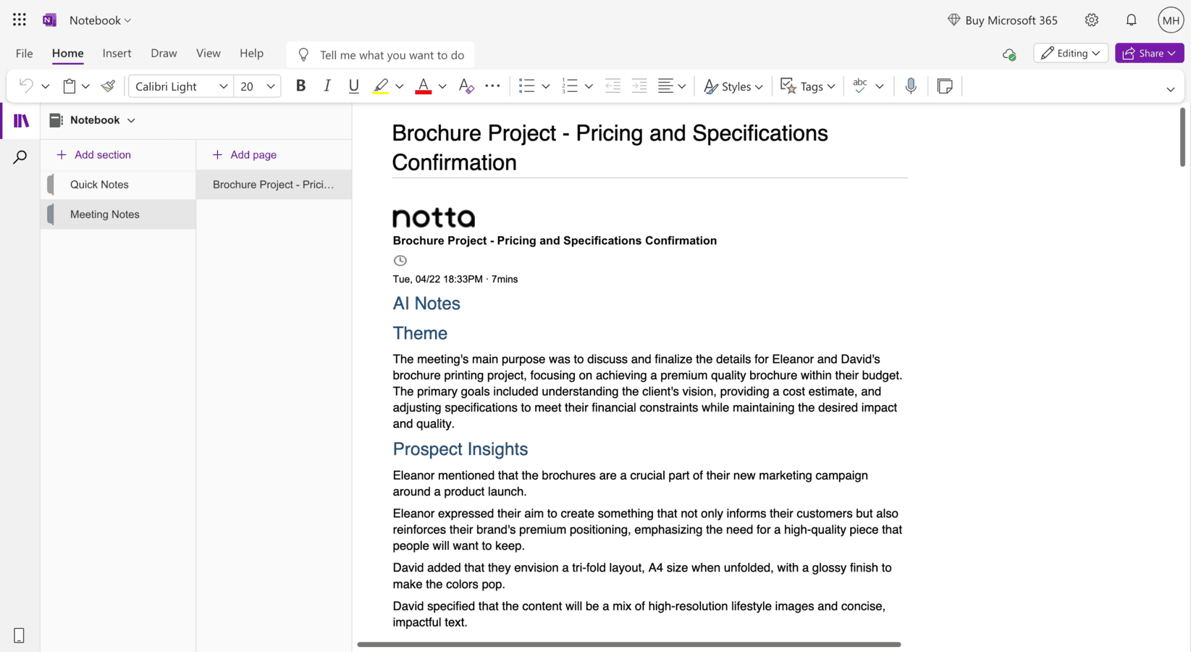Image resolution: width=1191 pixels, height=652 pixels.
Task: Open more font options ellipsis
Action: tap(492, 86)
